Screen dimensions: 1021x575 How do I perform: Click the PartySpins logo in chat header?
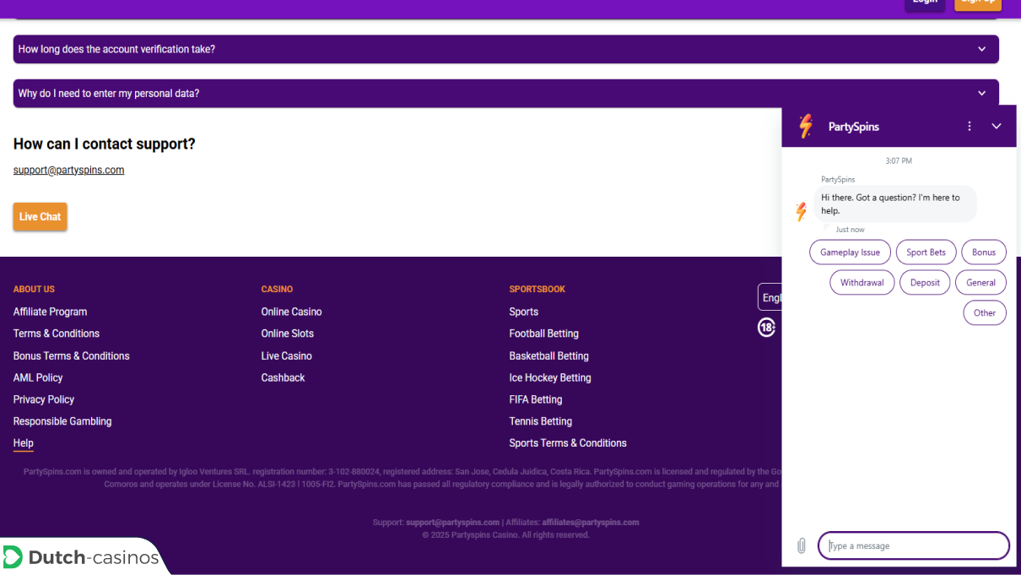806,127
